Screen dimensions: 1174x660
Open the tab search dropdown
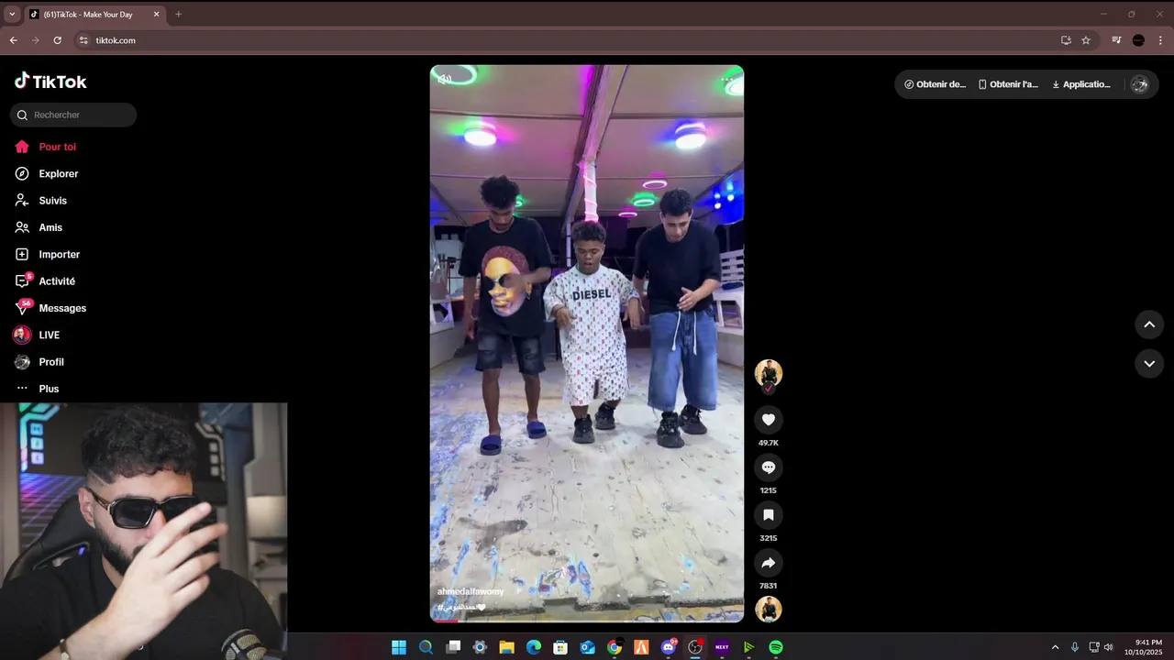pos(12,14)
